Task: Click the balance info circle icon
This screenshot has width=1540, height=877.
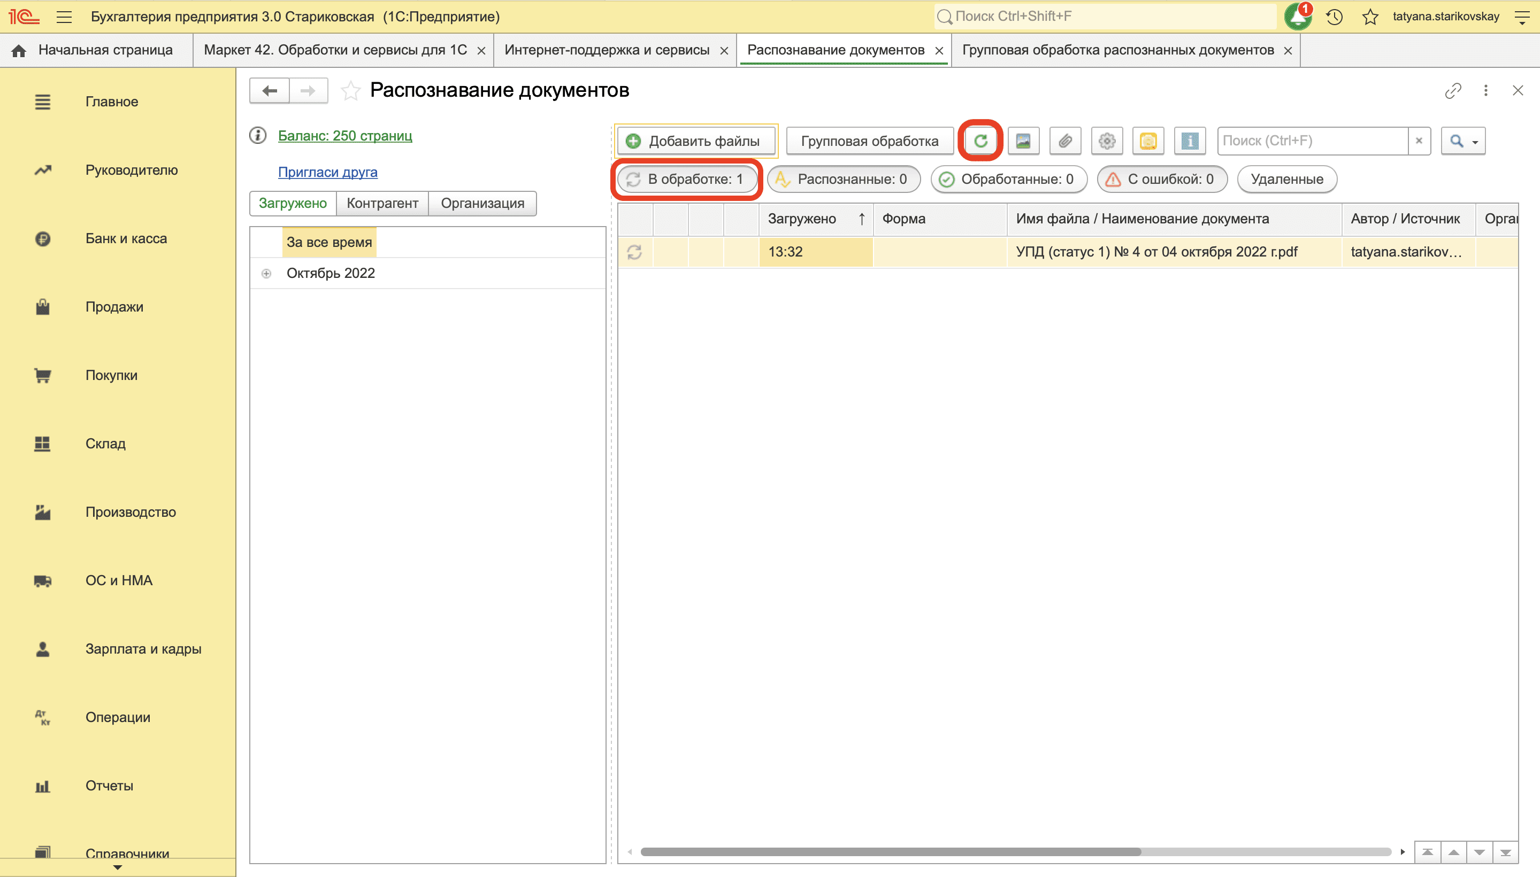Action: pos(258,136)
